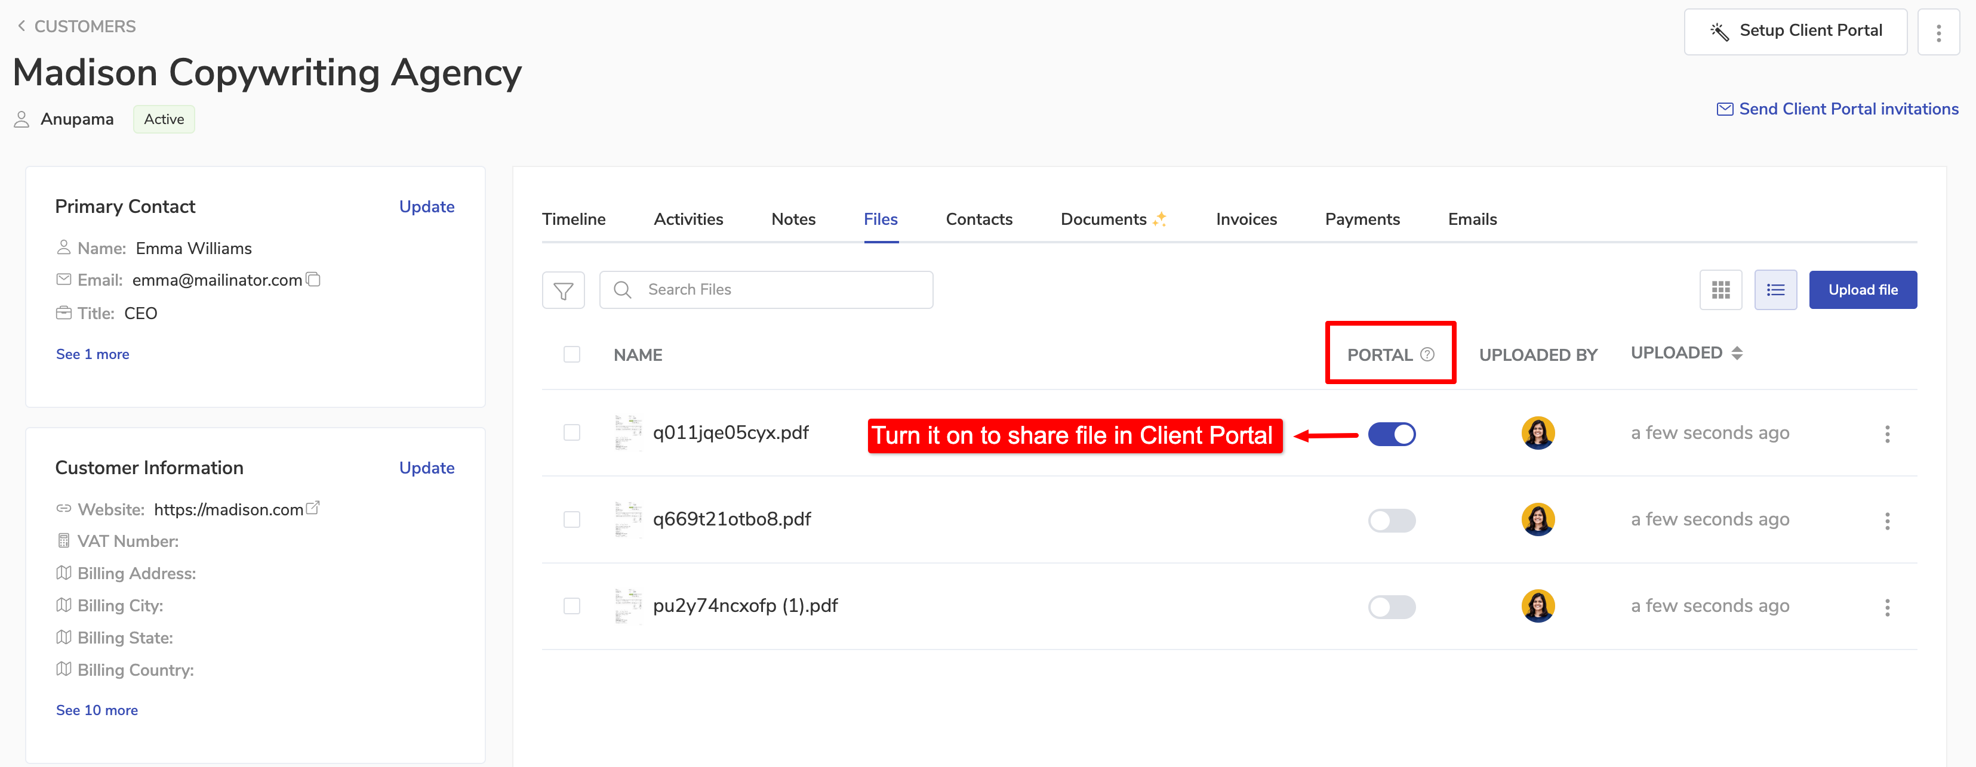Disable portal sharing for q011jqe05cyx.pdf
This screenshot has height=767, width=1976.
pos(1391,434)
